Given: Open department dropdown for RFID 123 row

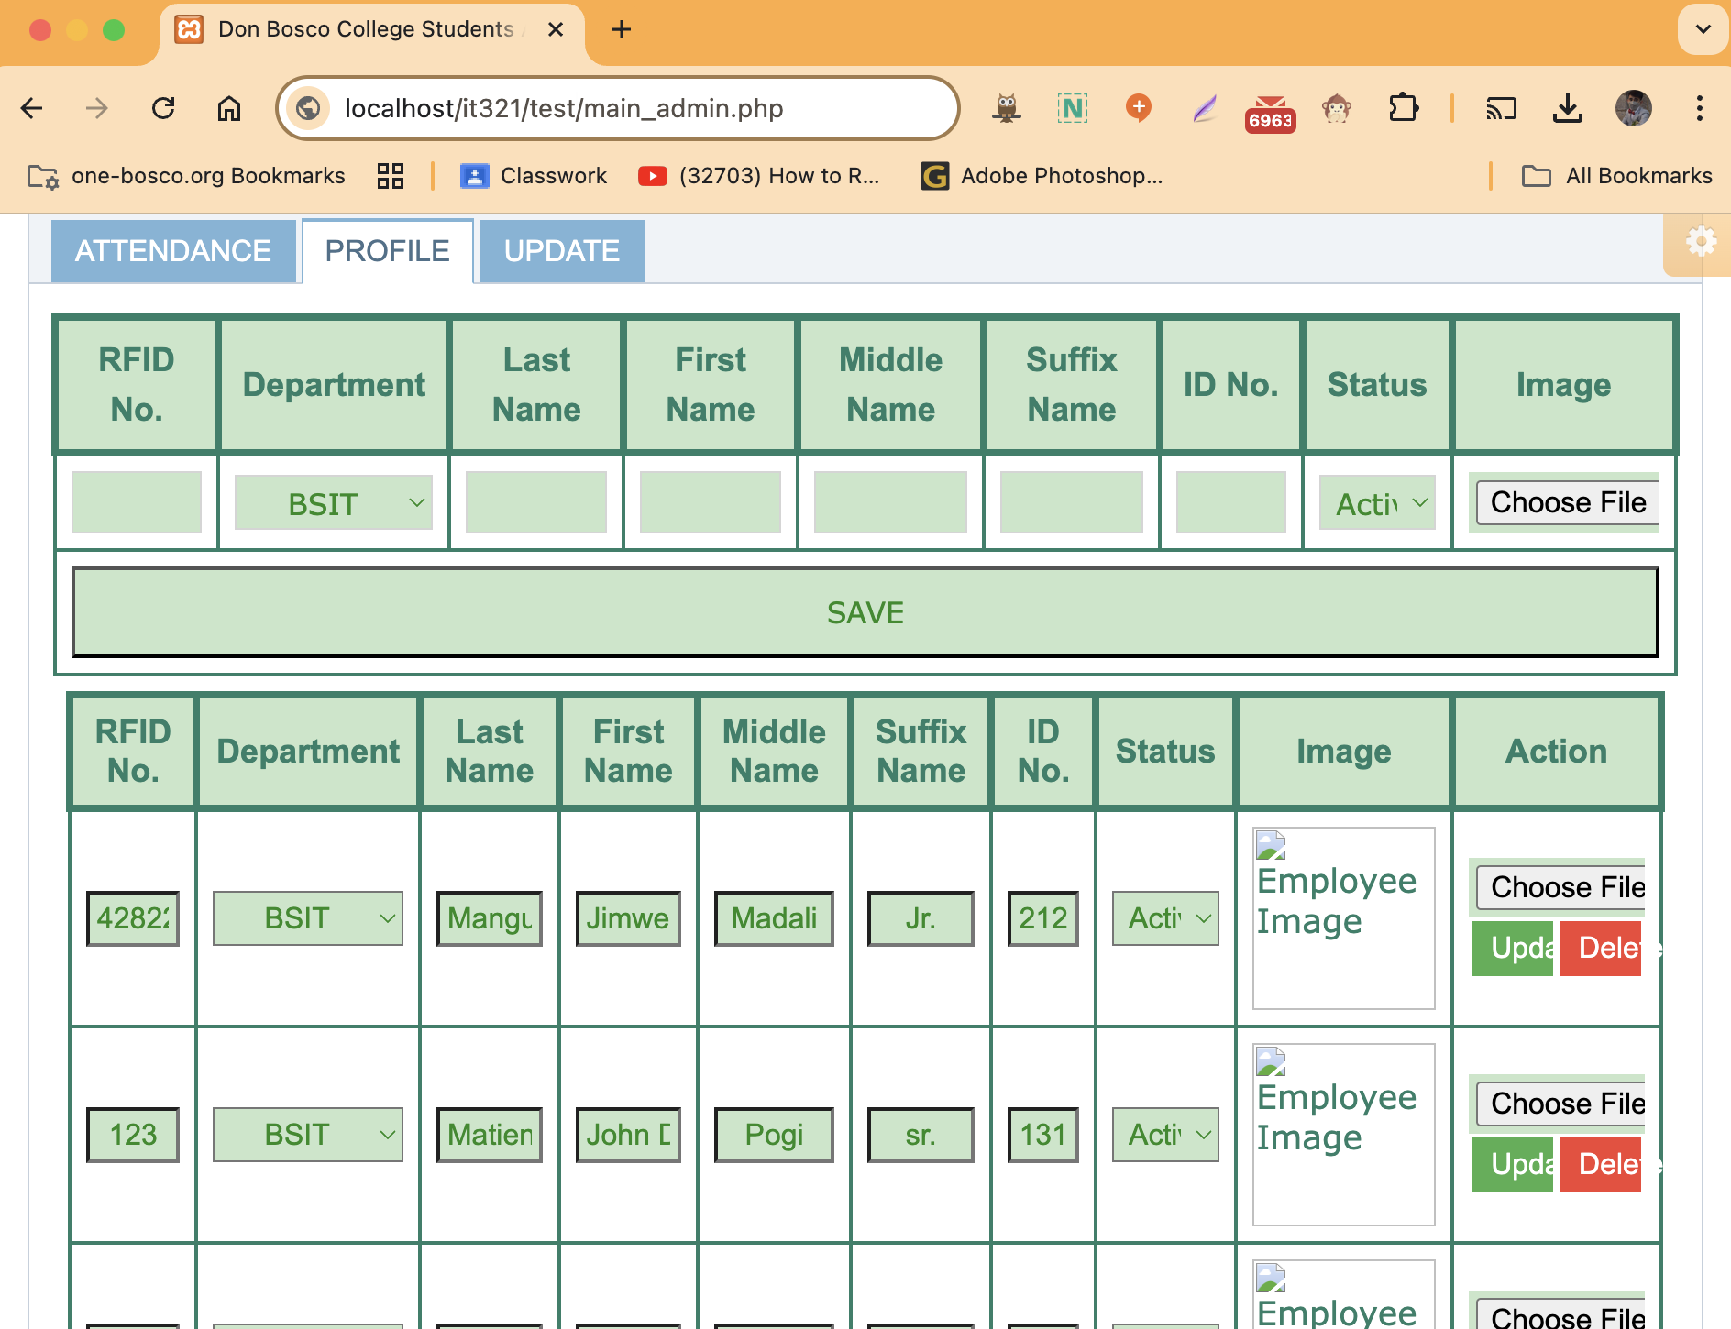Looking at the screenshot, I should pos(308,1135).
